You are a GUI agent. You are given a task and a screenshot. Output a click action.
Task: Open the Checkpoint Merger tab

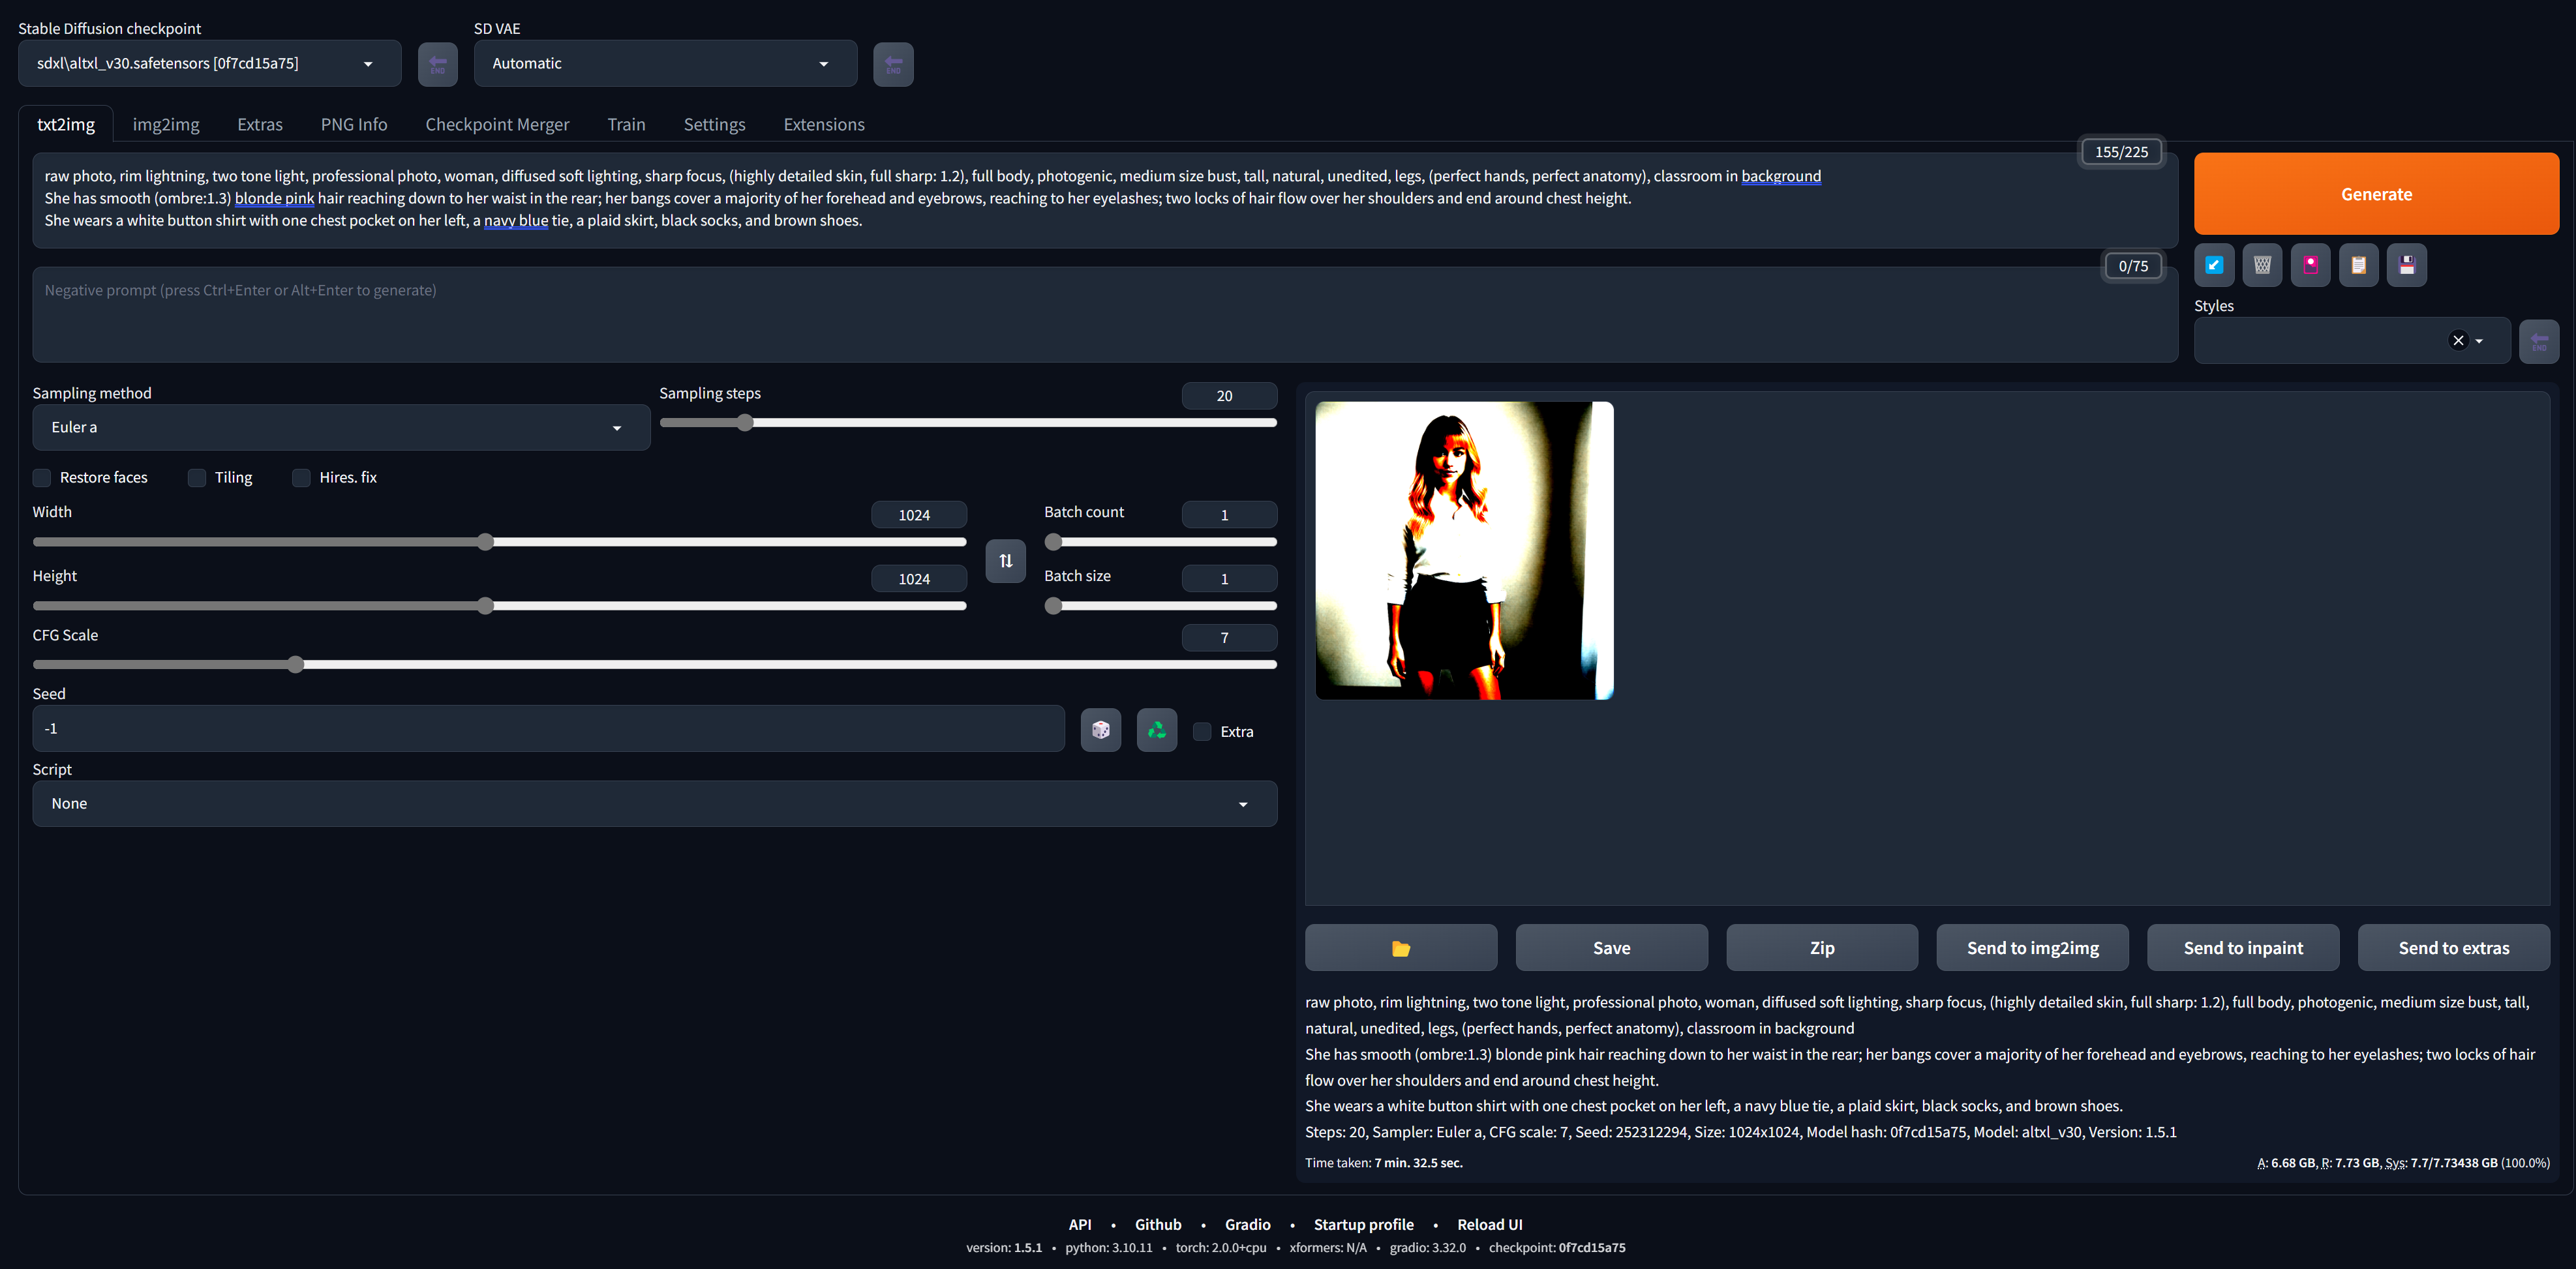497,124
